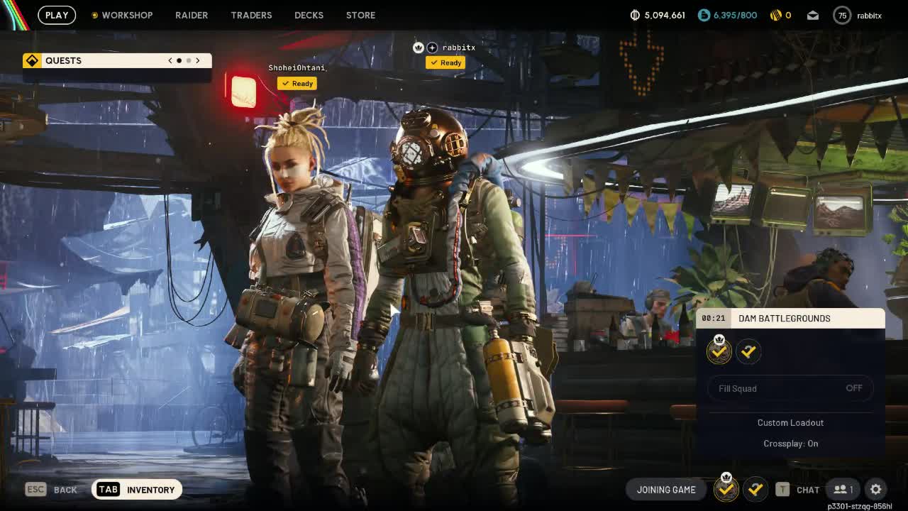Open the party members list icon
Image resolution: width=908 pixels, height=511 pixels.
coord(843,489)
